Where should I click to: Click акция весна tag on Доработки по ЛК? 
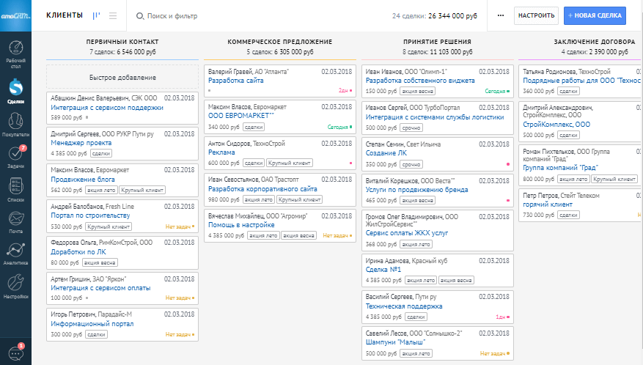pyautogui.click(x=100, y=263)
